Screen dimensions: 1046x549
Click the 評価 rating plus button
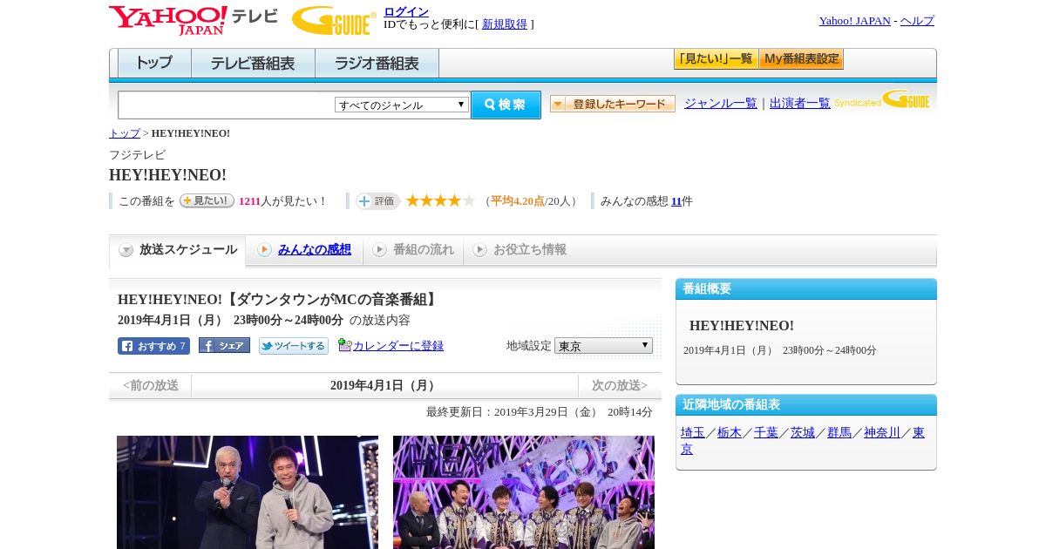[377, 201]
